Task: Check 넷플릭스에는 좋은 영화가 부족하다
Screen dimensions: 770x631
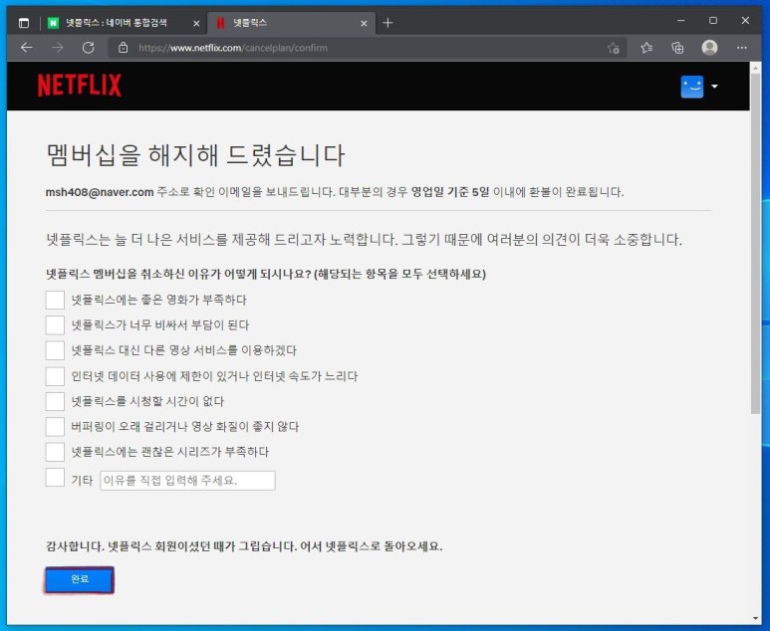Action: 55,300
